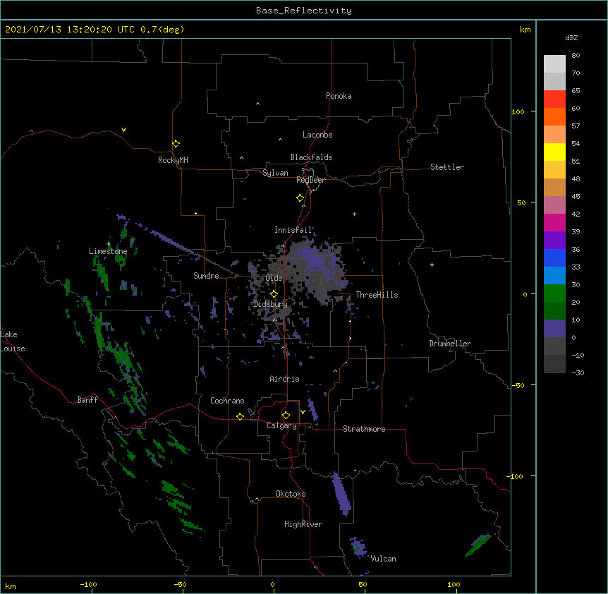The image size is (608, 594).
Task: Click the Airdrie city label
Action: coord(284,379)
